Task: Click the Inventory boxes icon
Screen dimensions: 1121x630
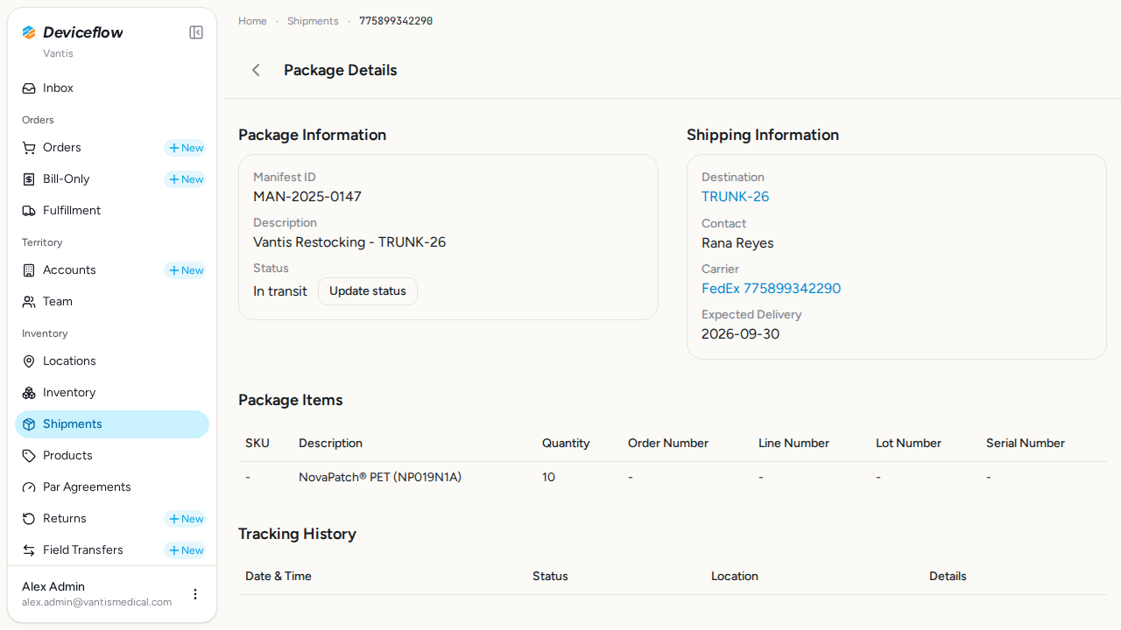Action: 29,393
